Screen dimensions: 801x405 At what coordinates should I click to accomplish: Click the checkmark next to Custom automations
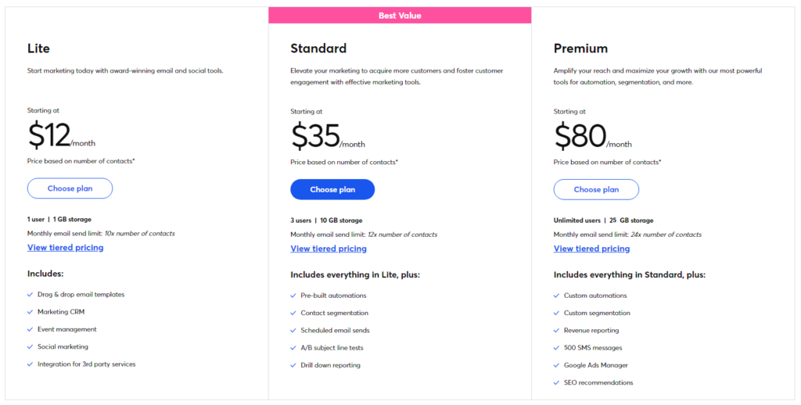click(x=556, y=296)
